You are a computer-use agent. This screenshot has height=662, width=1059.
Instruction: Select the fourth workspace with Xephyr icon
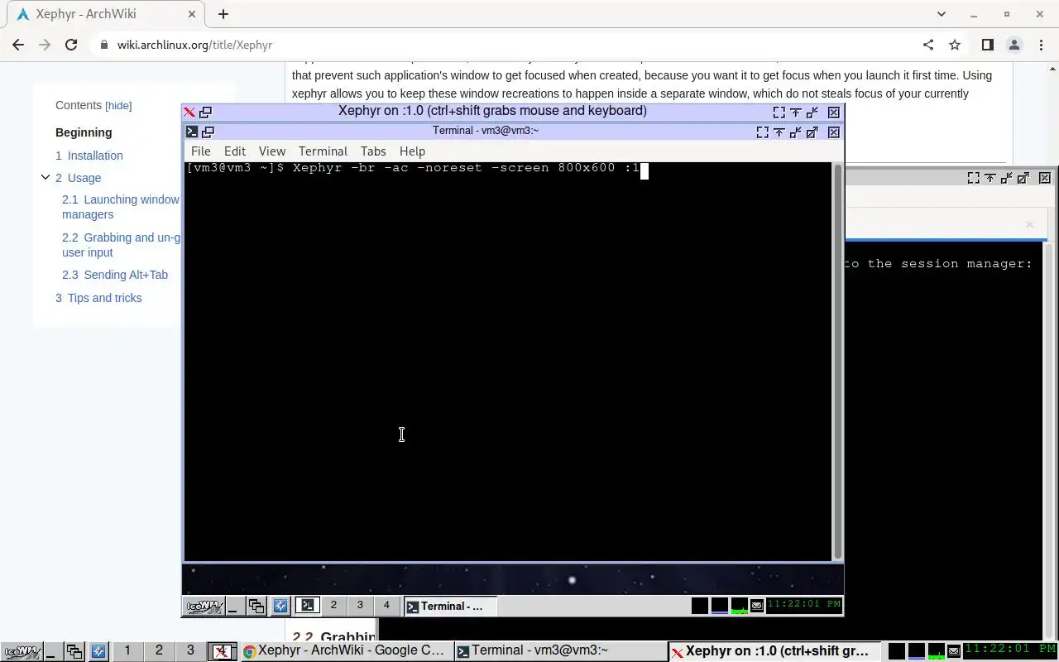pyautogui.click(x=222, y=651)
